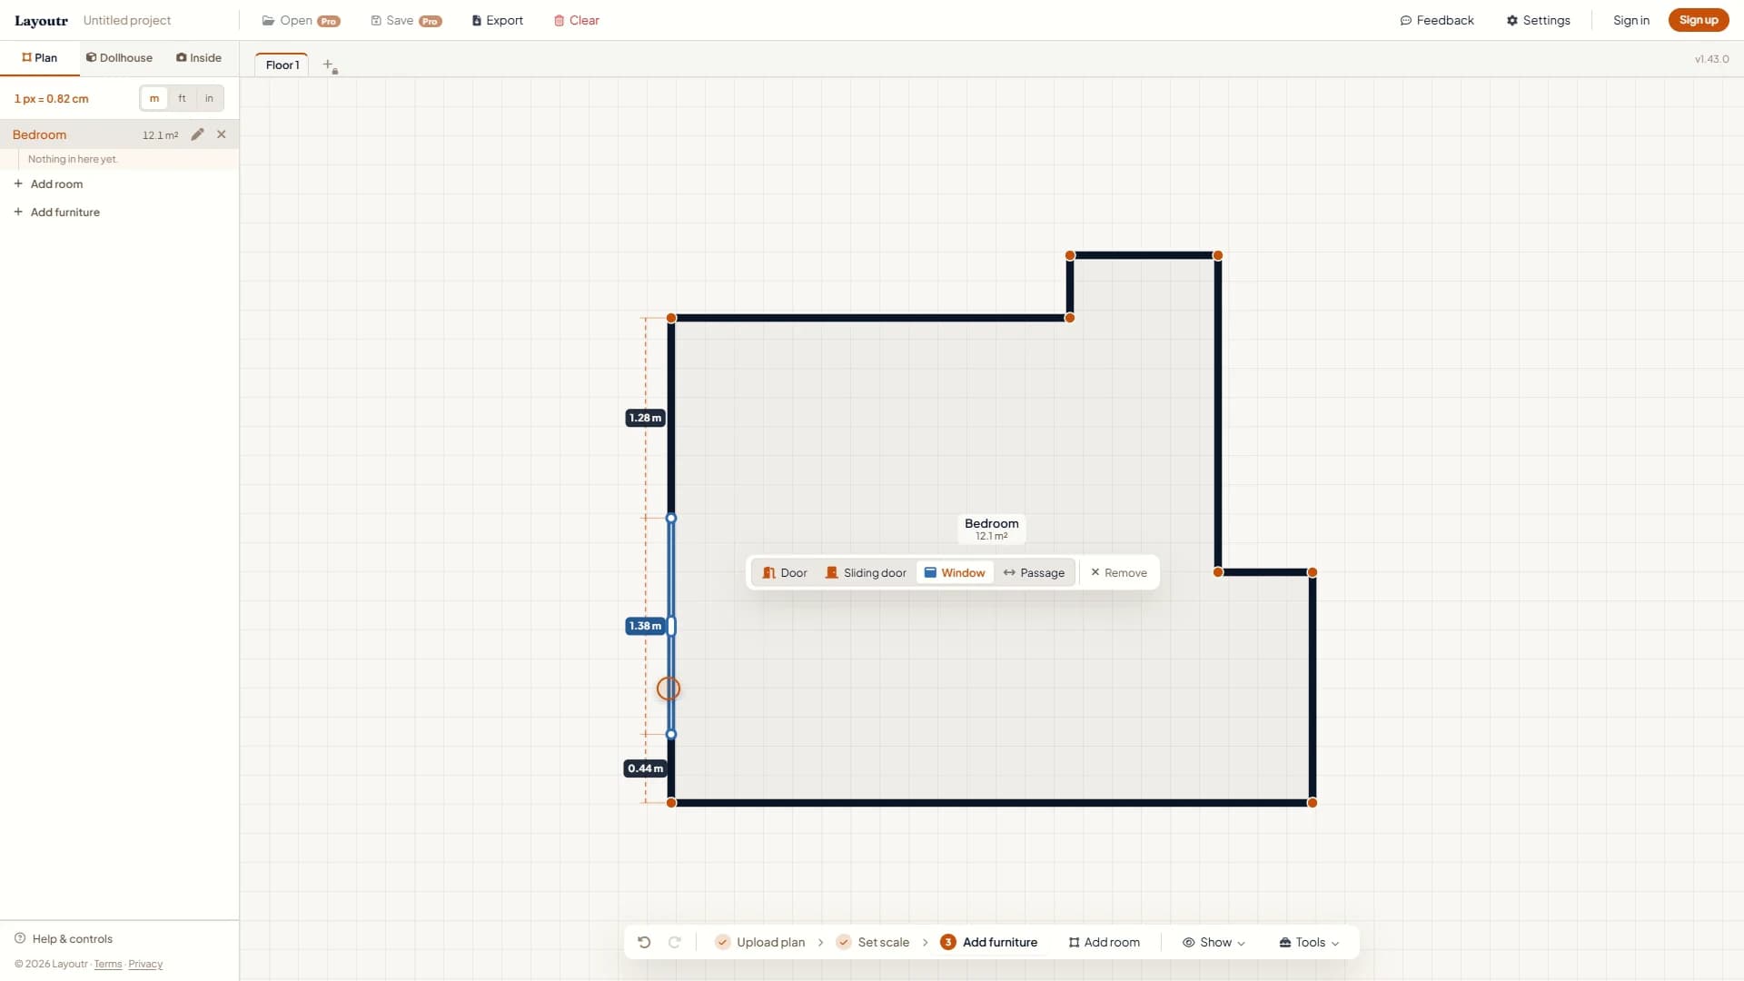
Task: Select the Floor 1 tab
Action: tap(282, 64)
